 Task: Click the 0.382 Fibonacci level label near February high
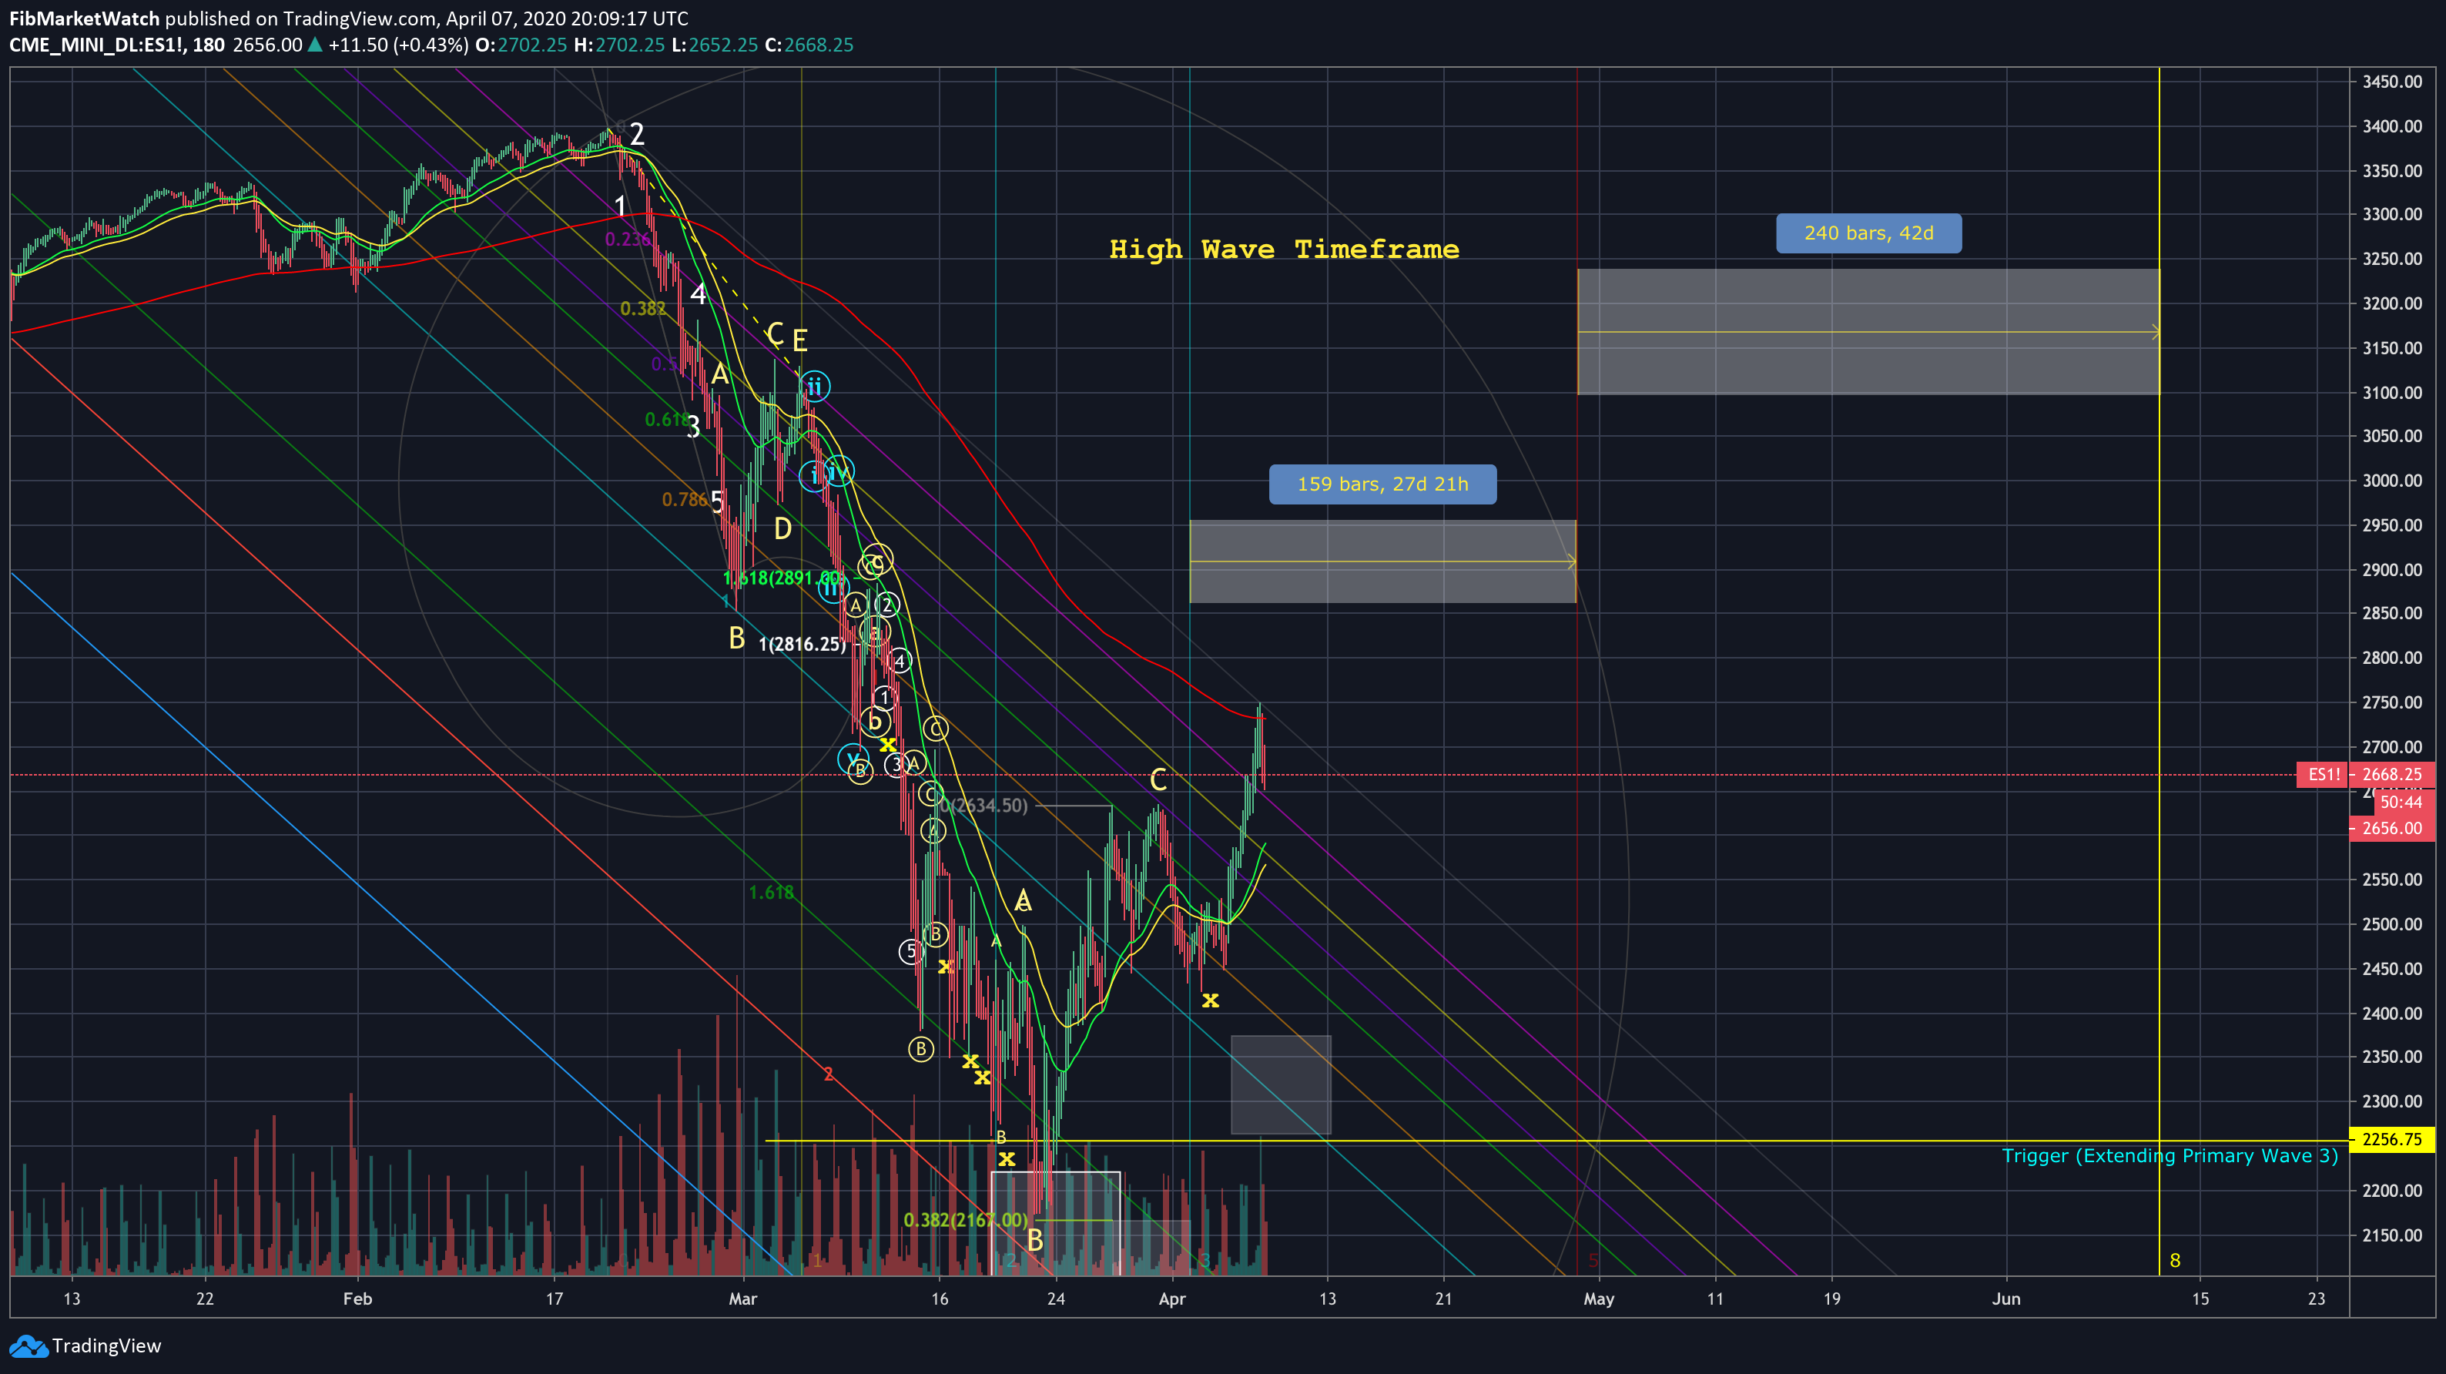[x=643, y=309]
